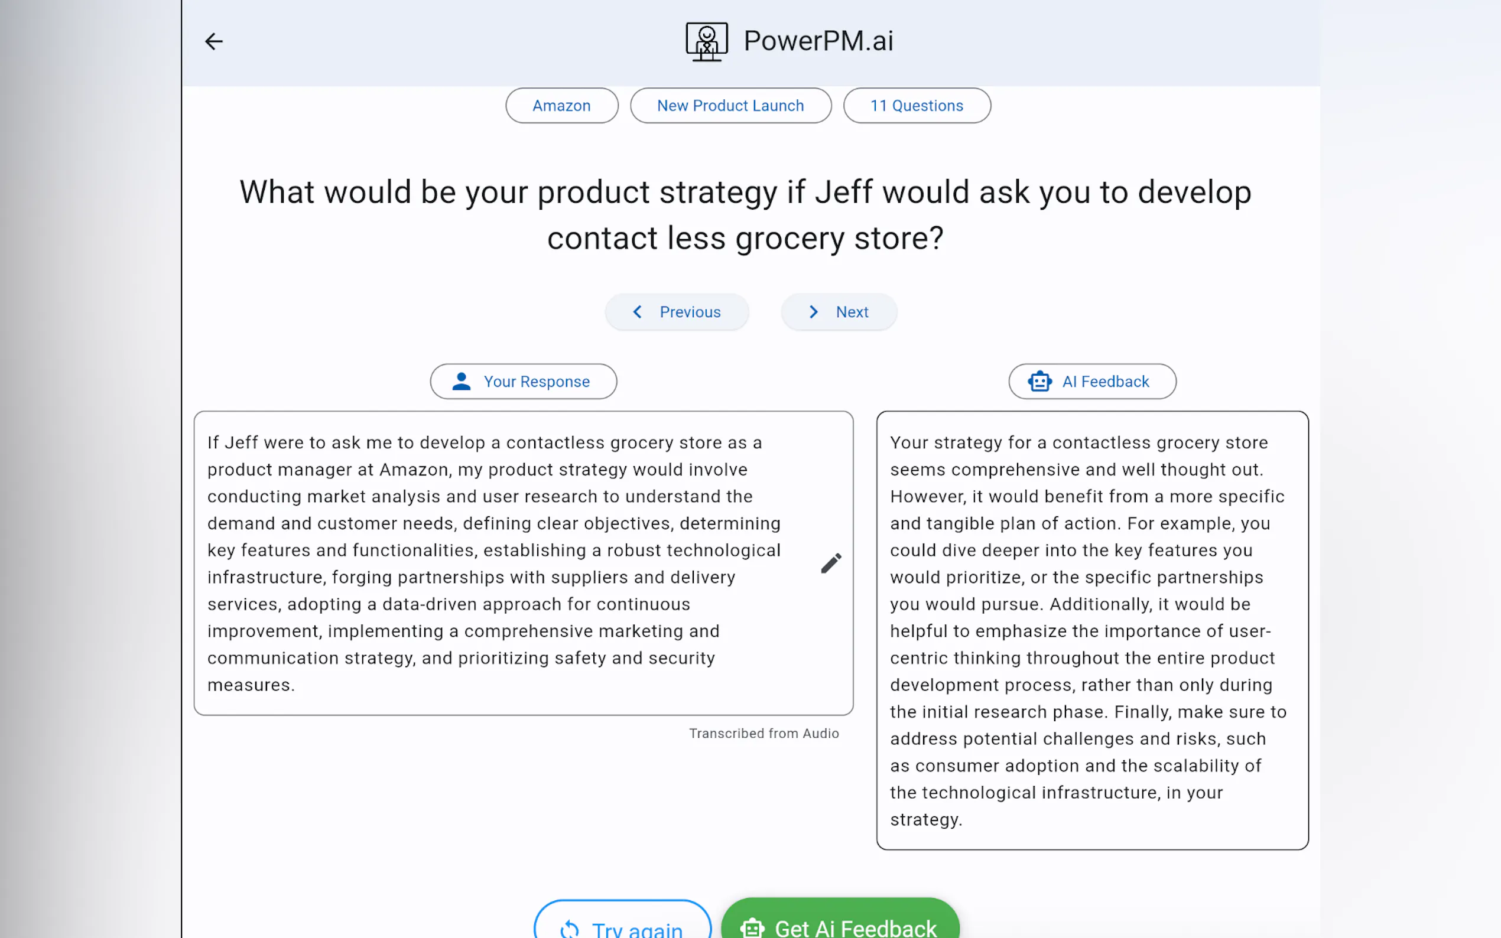The height and width of the screenshot is (938, 1501).
Task: Click inside the transcribed response text box
Action: [x=496, y=564]
